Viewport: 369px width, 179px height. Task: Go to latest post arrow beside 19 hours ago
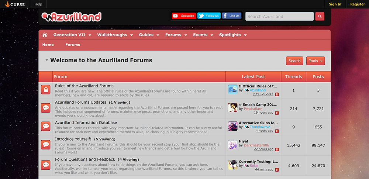[277, 113]
